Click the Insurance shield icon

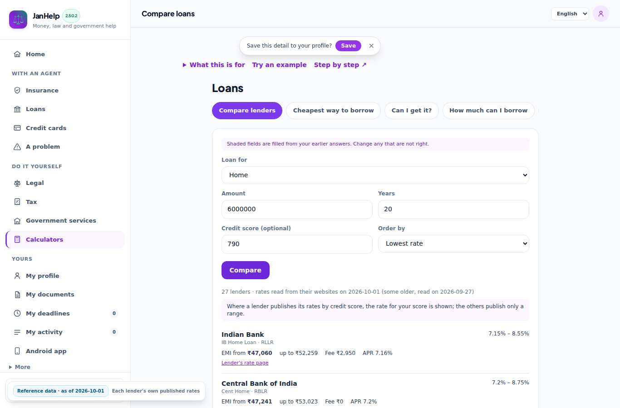click(17, 90)
